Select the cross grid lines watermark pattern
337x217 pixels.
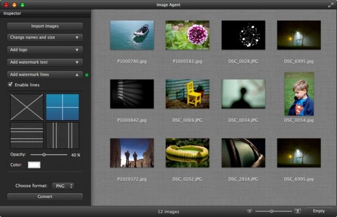coord(62,107)
